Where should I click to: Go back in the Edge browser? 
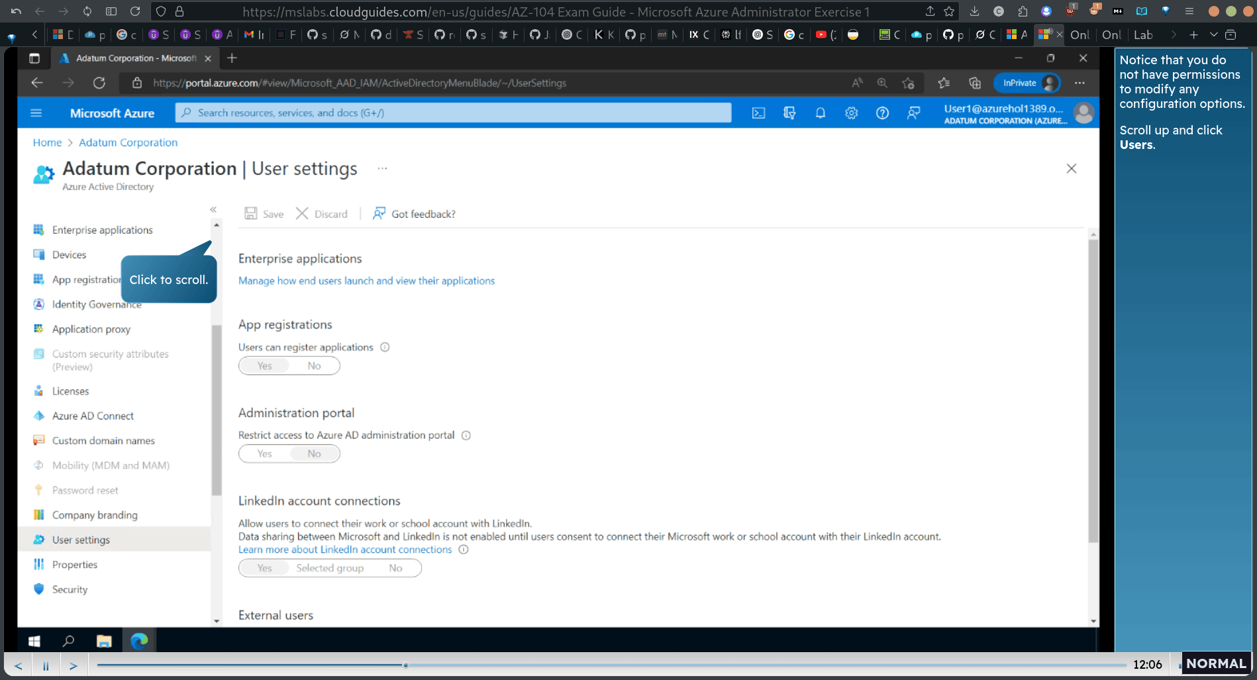(x=37, y=83)
